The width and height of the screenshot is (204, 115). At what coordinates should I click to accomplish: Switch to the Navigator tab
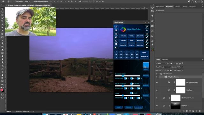[193, 7]
